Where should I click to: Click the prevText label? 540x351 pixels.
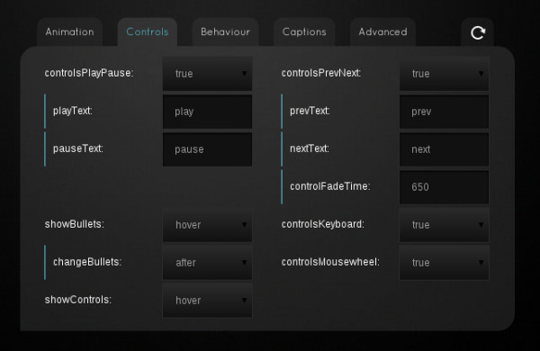(x=310, y=111)
